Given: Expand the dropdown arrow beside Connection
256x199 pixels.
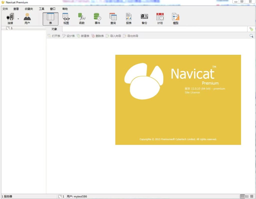Looking at the screenshot, I should pos(18,19).
